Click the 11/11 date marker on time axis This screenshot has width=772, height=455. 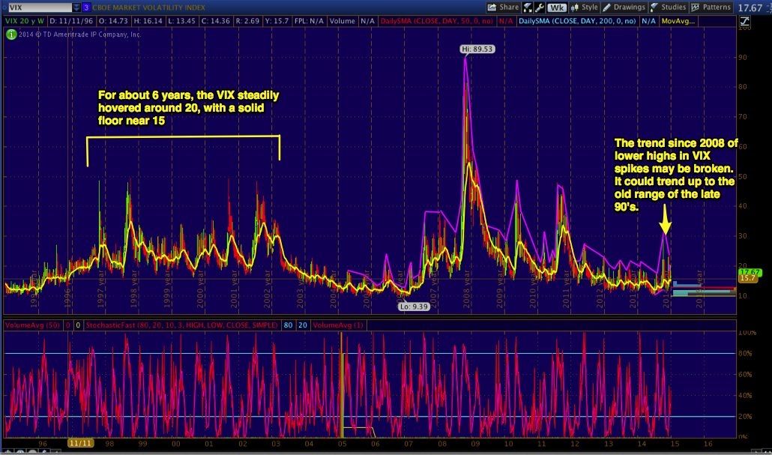tap(80, 444)
